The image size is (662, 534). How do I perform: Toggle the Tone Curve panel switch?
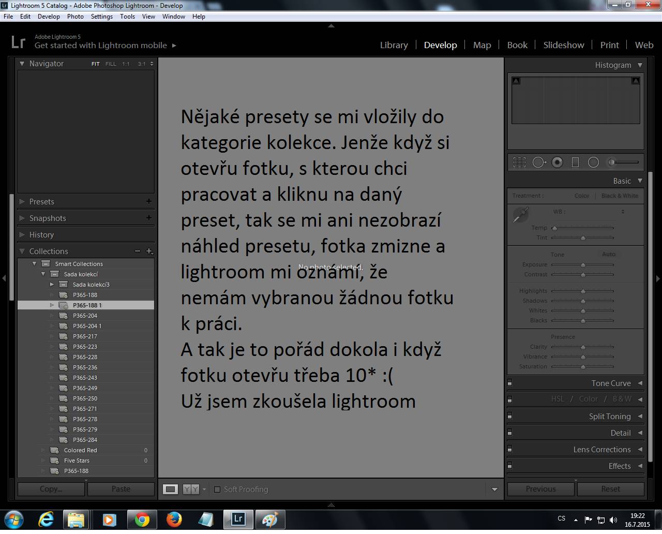coord(510,383)
